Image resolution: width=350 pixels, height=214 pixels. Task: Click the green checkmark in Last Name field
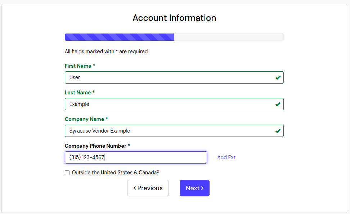[278, 104]
